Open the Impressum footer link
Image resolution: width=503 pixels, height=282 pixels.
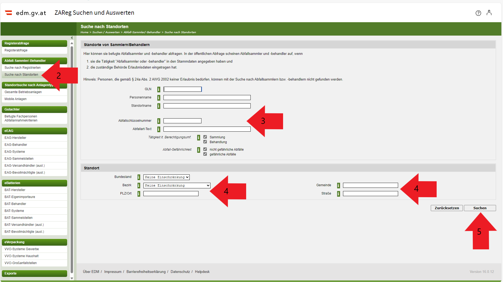[113, 272]
